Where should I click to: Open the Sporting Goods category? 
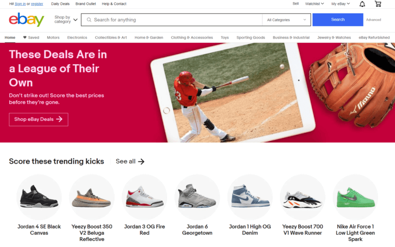pos(250,38)
